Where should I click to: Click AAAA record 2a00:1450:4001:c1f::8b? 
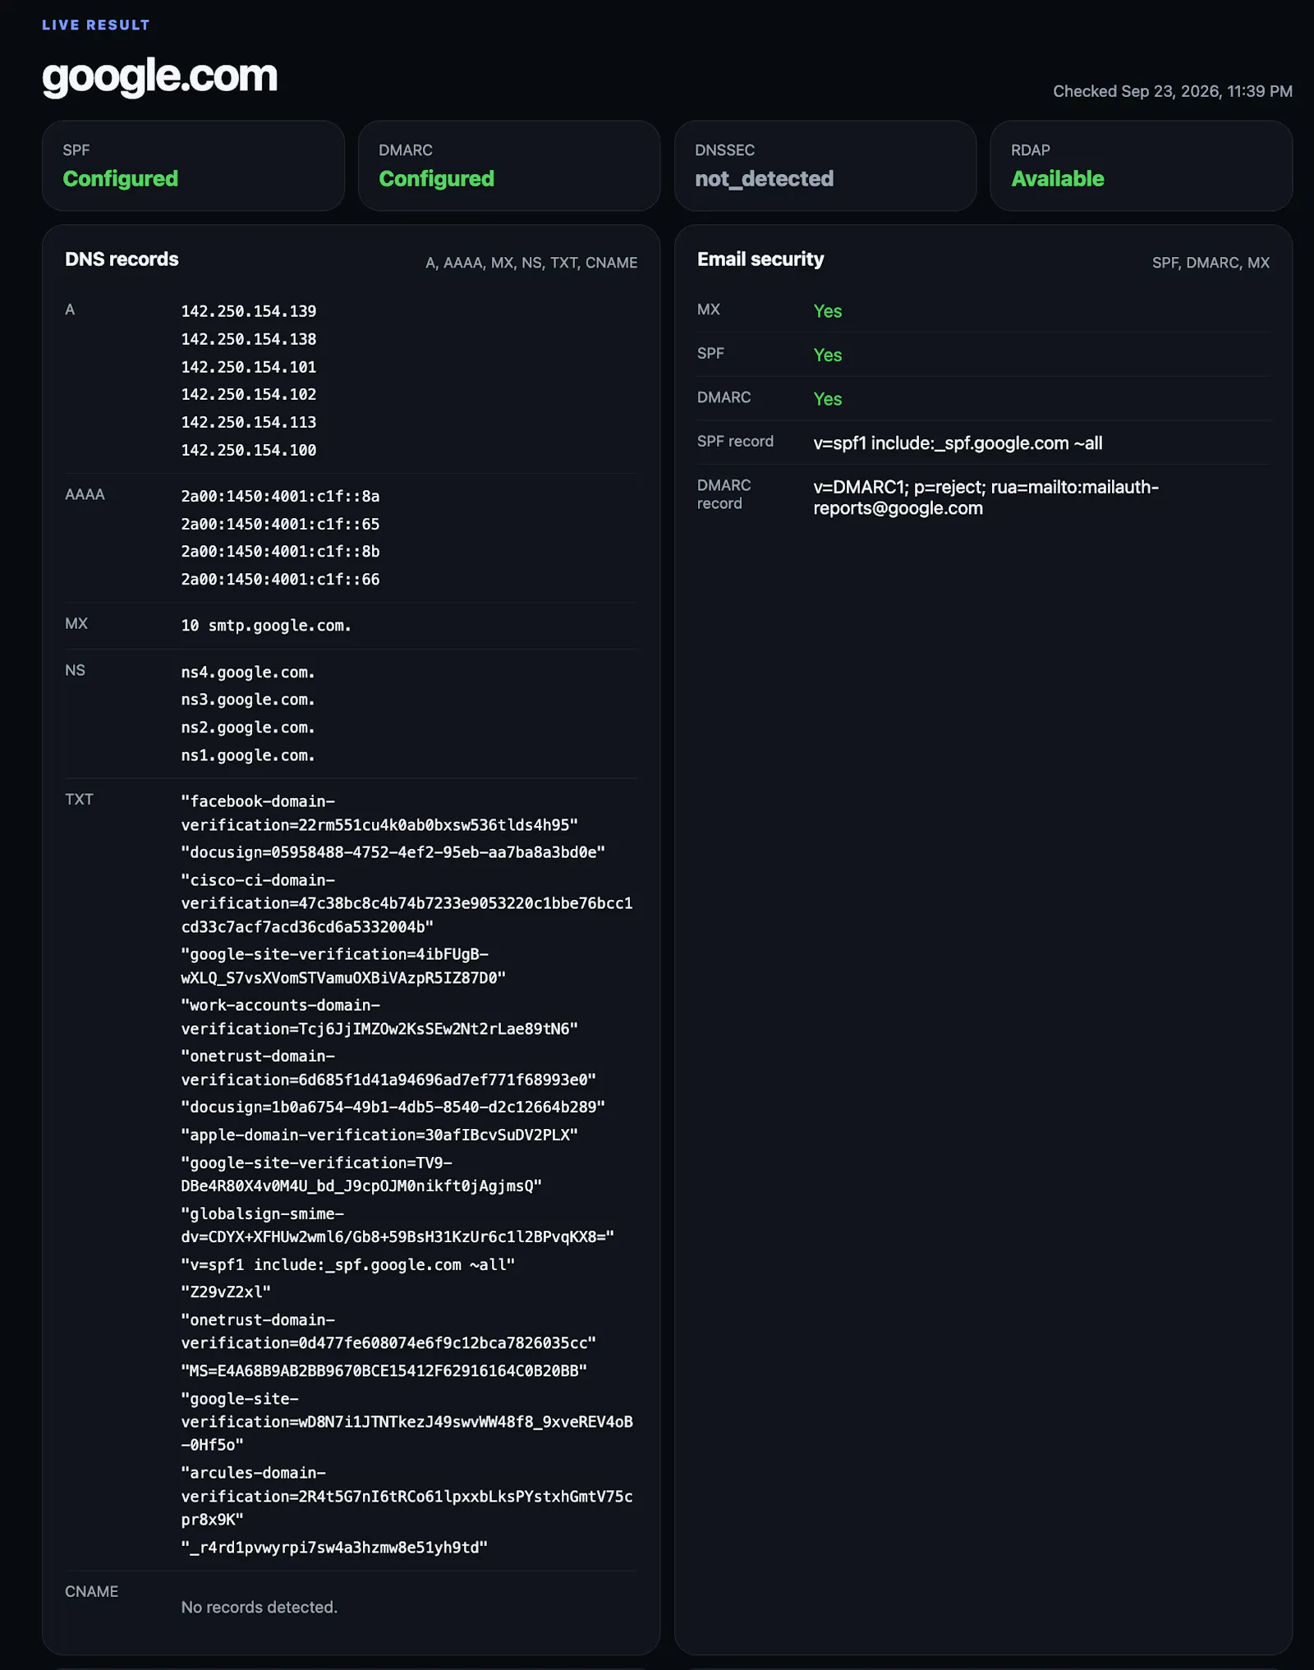click(280, 551)
